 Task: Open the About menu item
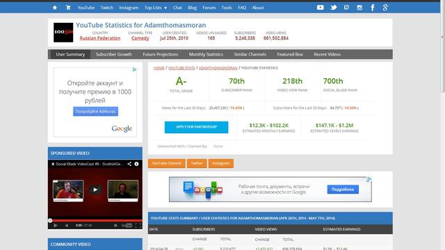click(x=258, y=8)
